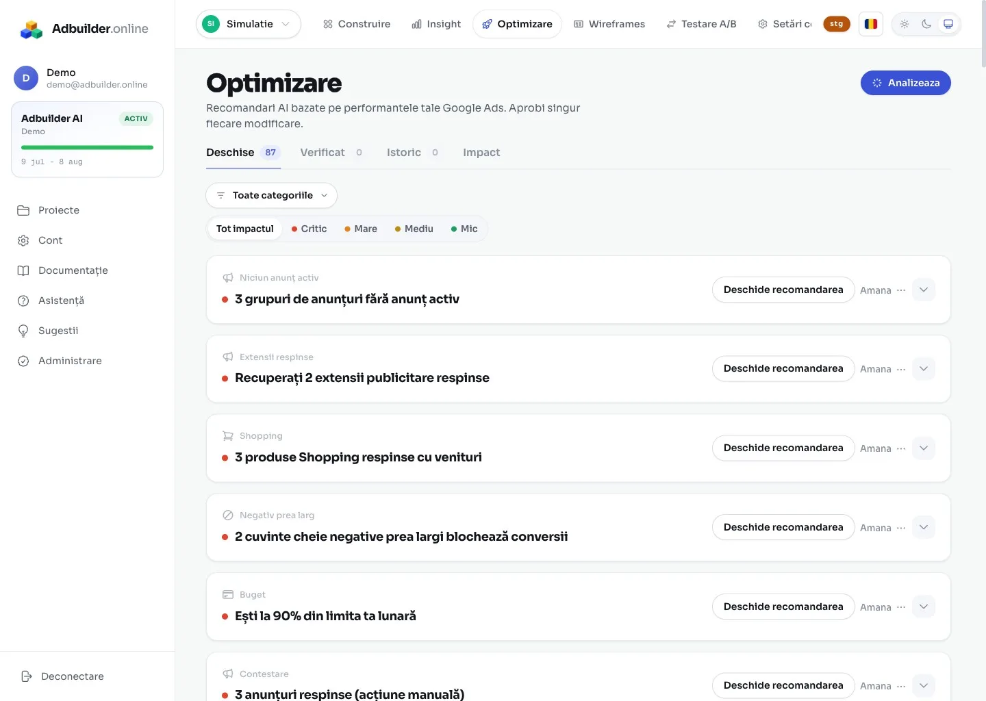Open more options for 'Recuperați 2 extensii'
This screenshot has height=701, width=986.
pos(901,369)
